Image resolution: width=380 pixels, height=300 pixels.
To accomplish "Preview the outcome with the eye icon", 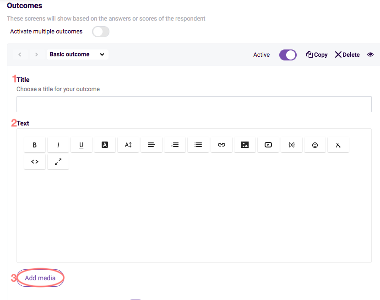I will tap(370, 55).
